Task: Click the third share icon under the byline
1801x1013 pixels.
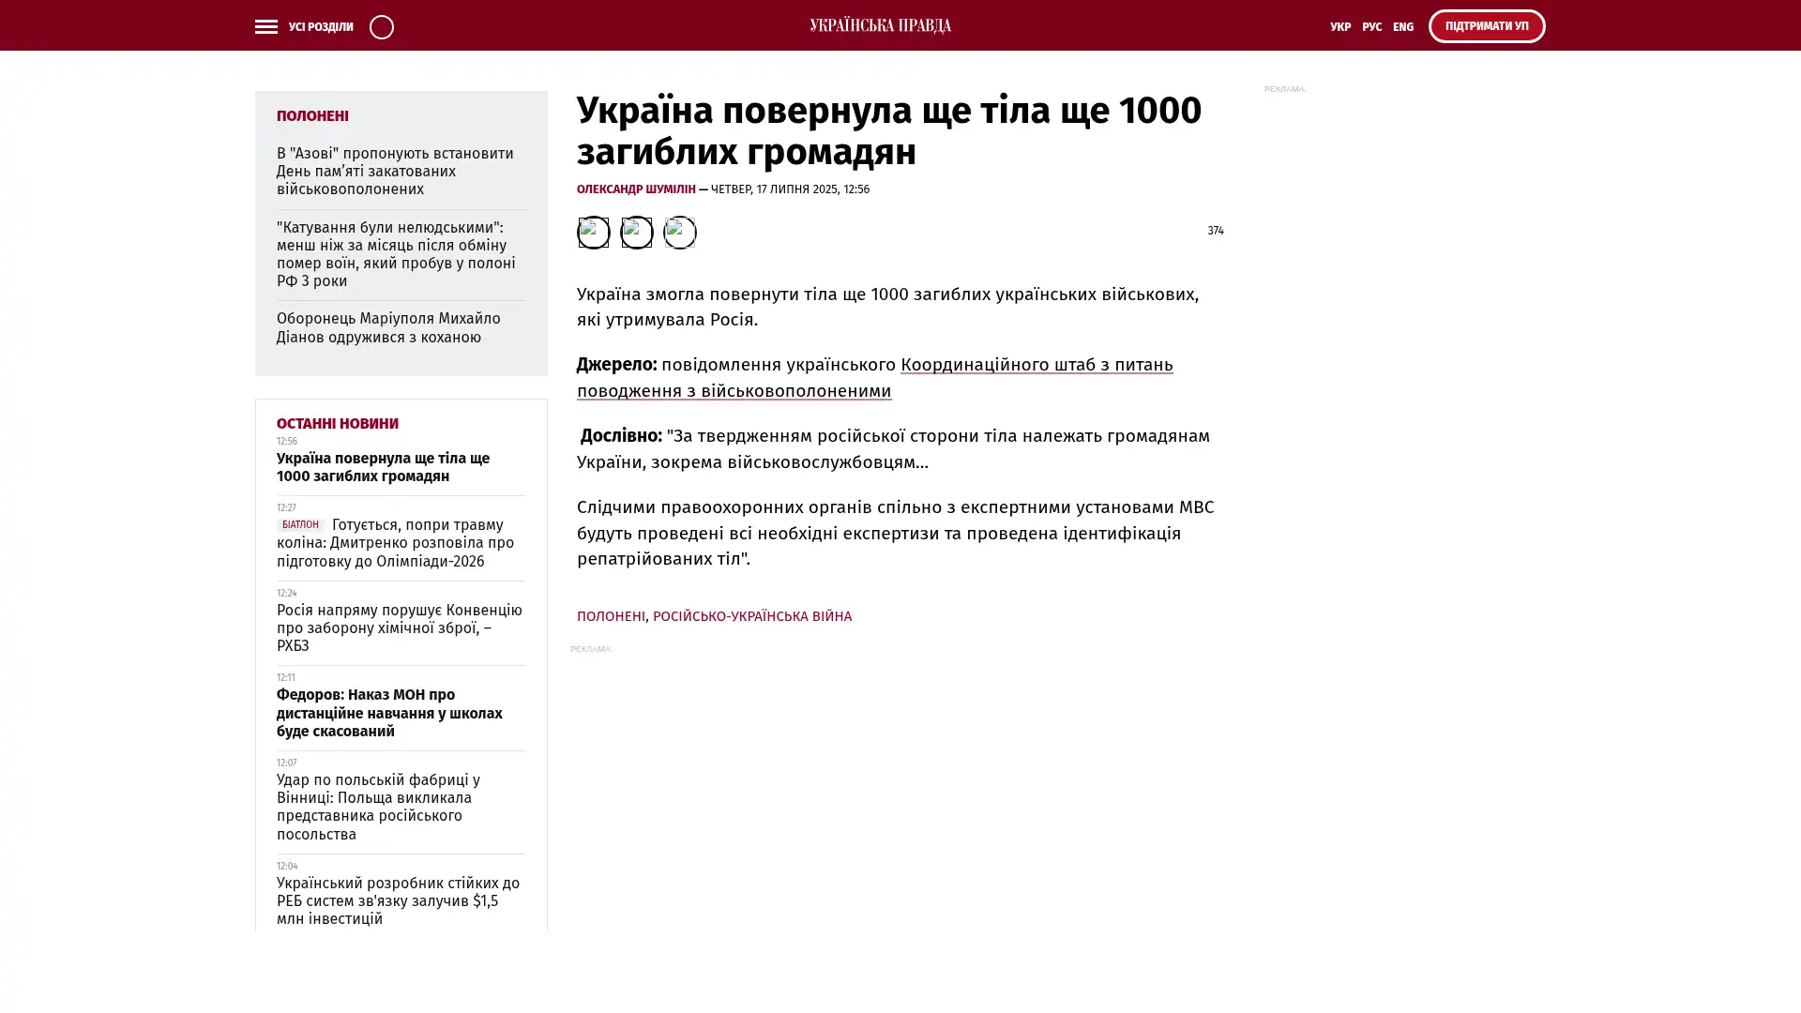Action: [679, 232]
